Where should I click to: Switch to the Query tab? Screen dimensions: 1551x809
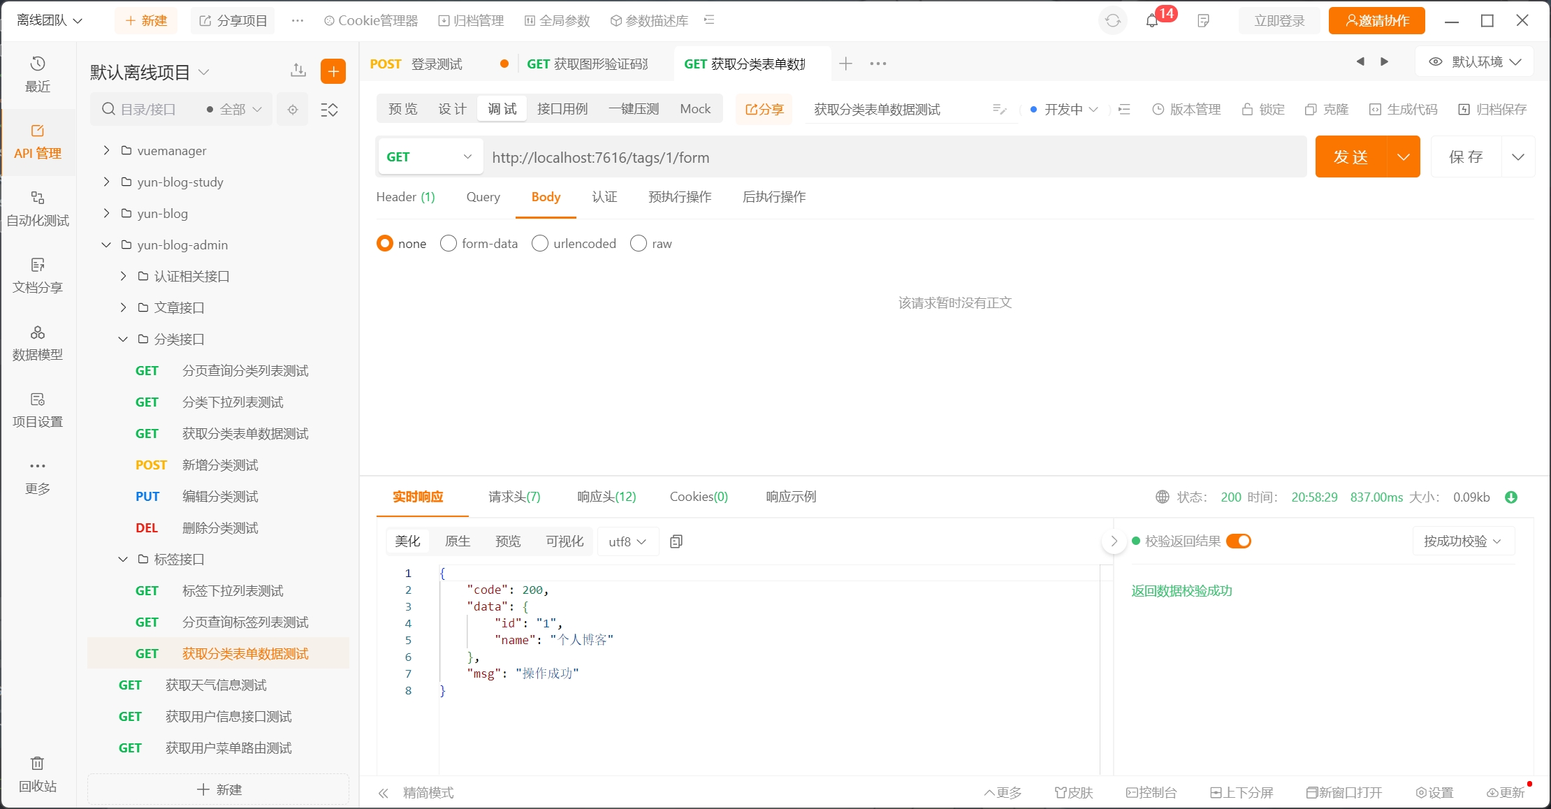click(483, 197)
